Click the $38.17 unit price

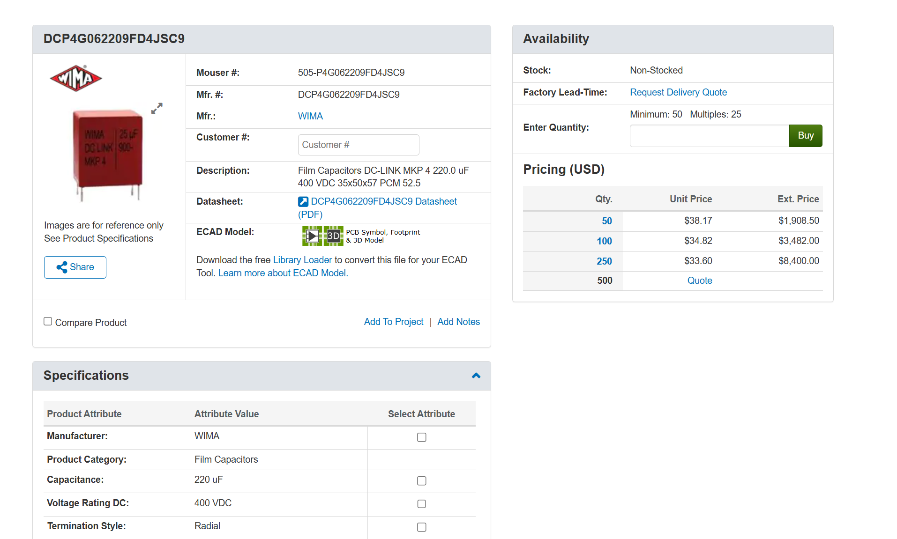coord(698,221)
